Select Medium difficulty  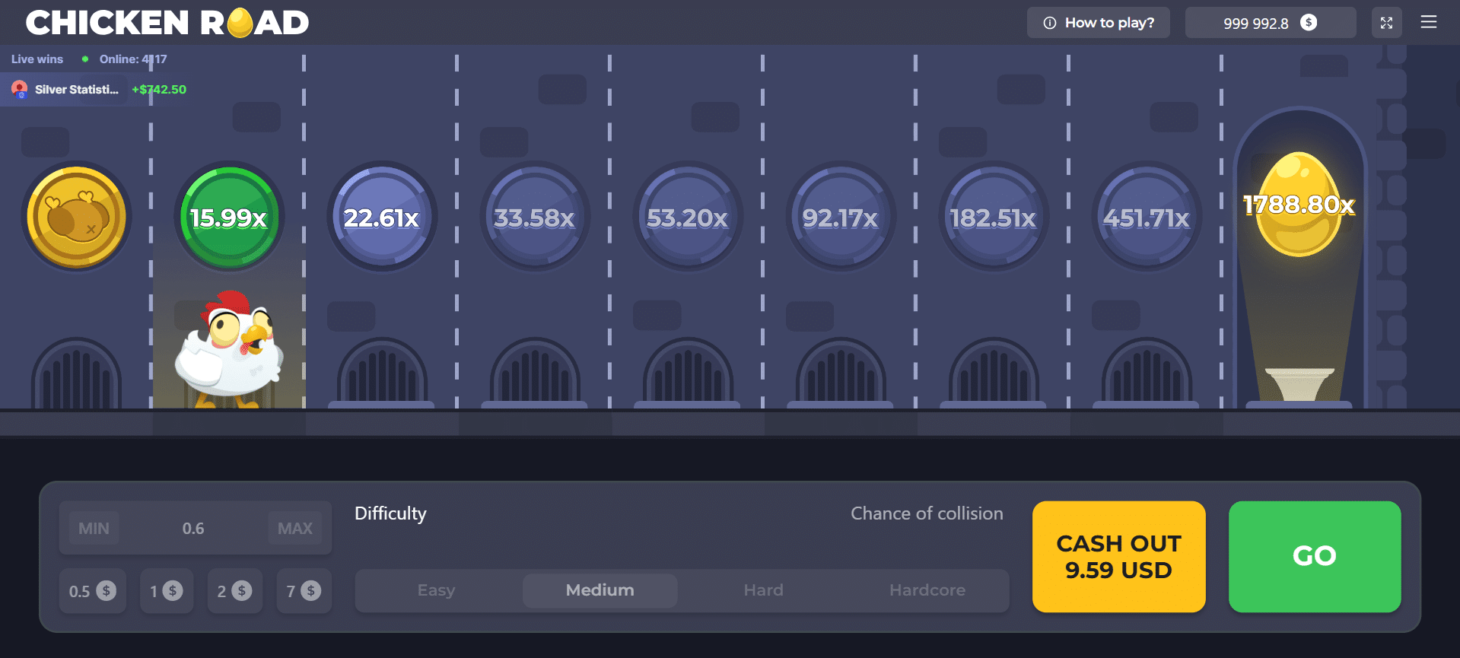[600, 590]
